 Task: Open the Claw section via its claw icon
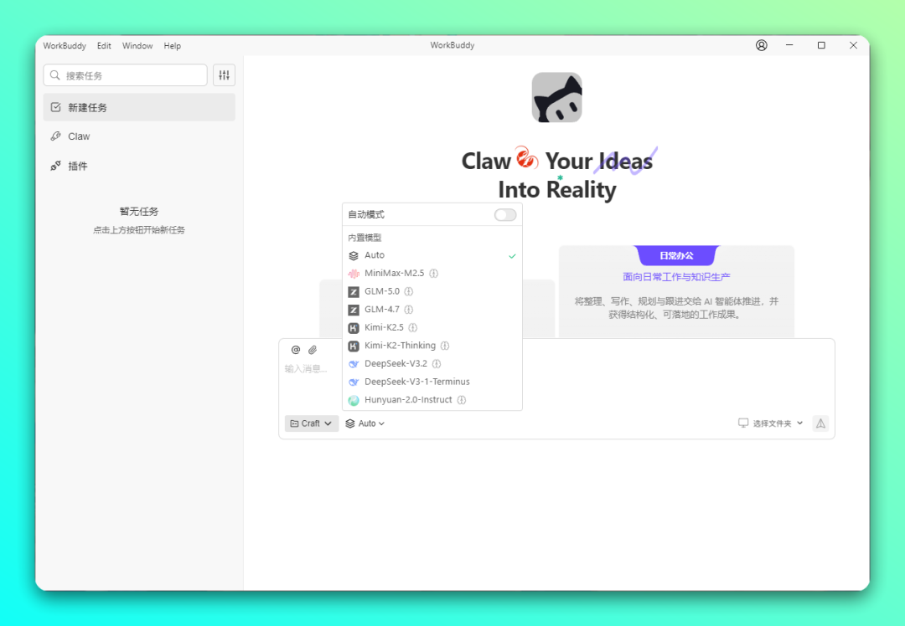(54, 136)
